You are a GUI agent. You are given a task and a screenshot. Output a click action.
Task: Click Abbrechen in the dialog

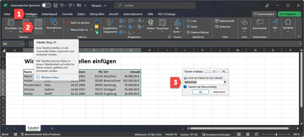[x=219, y=92]
